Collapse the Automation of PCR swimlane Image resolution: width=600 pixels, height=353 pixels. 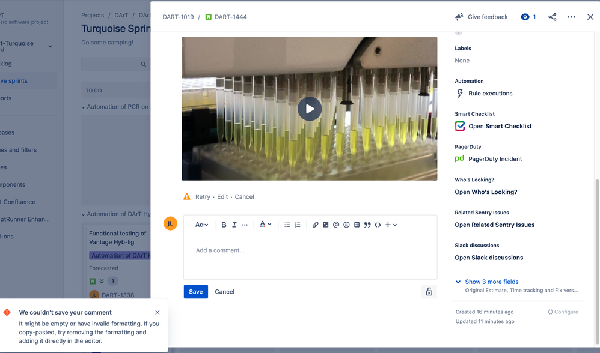[x=83, y=107]
